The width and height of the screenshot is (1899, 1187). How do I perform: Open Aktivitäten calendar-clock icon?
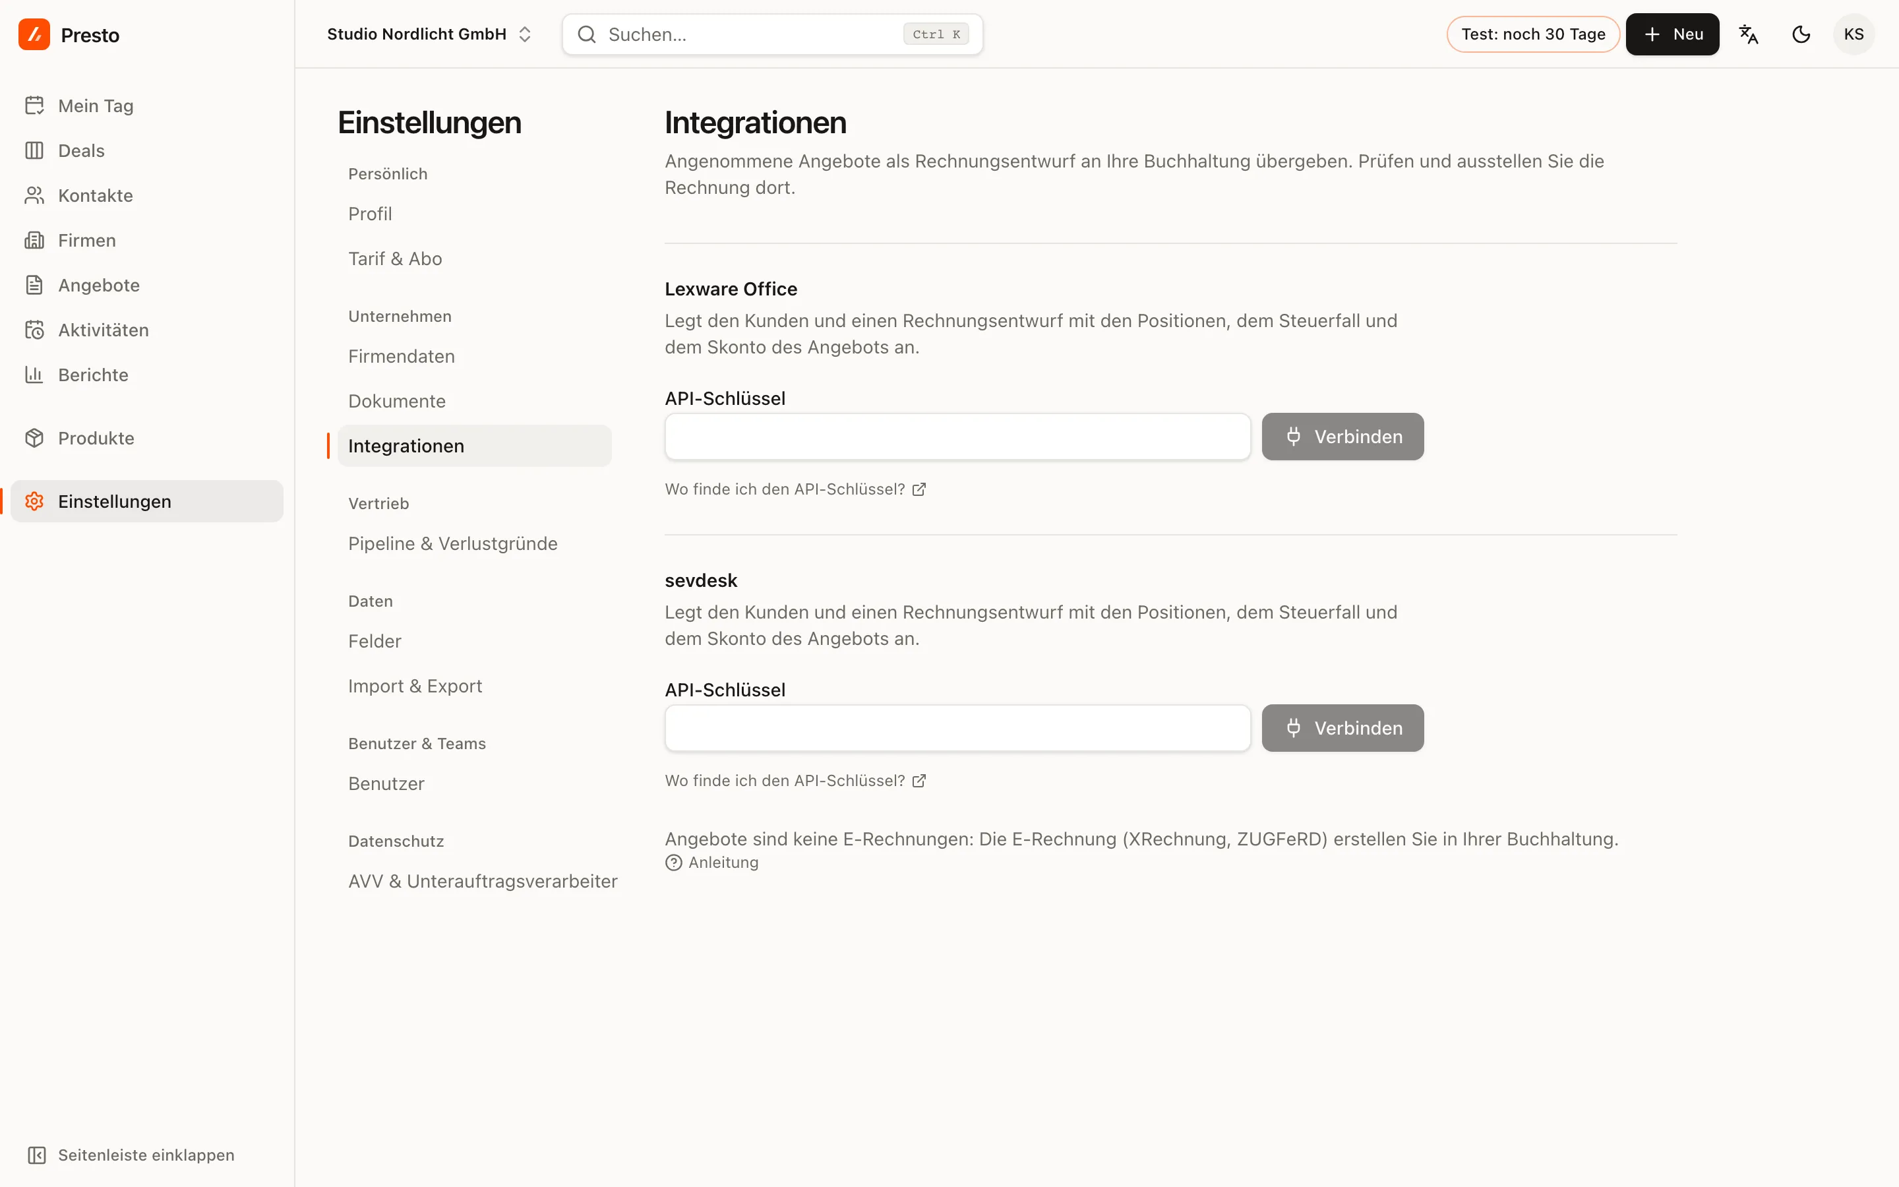(34, 329)
